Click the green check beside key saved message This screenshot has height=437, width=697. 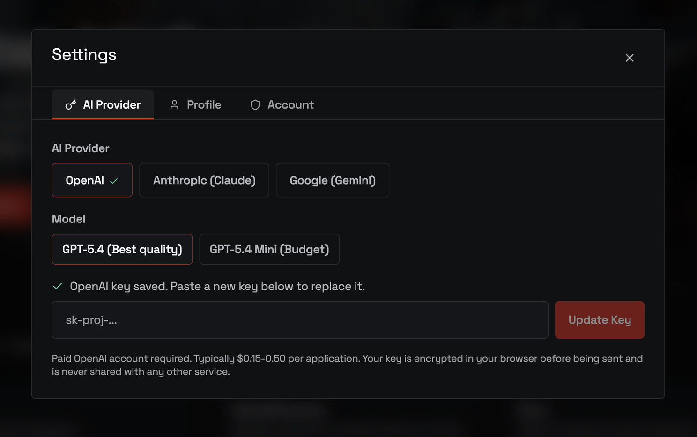click(58, 286)
